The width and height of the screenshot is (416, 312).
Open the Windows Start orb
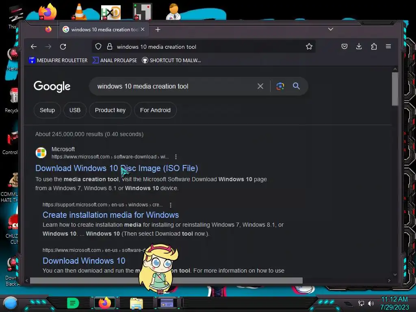click(x=11, y=303)
